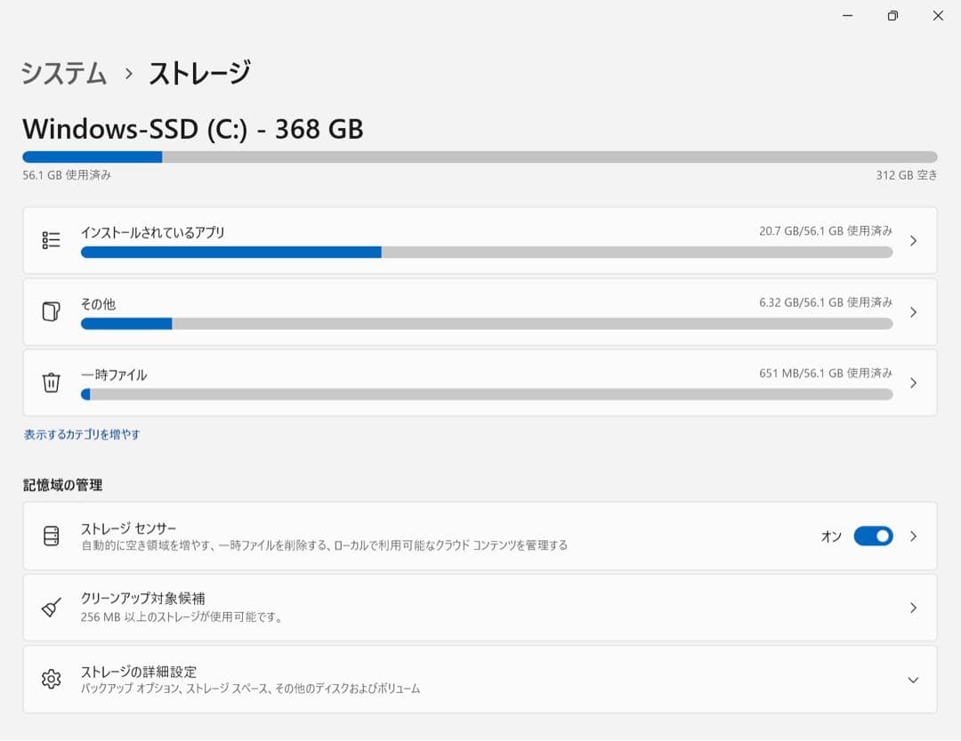Click the device icon beside その他
Viewport: 961px width, 741px height.
pyautogui.click(x=51, y=311)
